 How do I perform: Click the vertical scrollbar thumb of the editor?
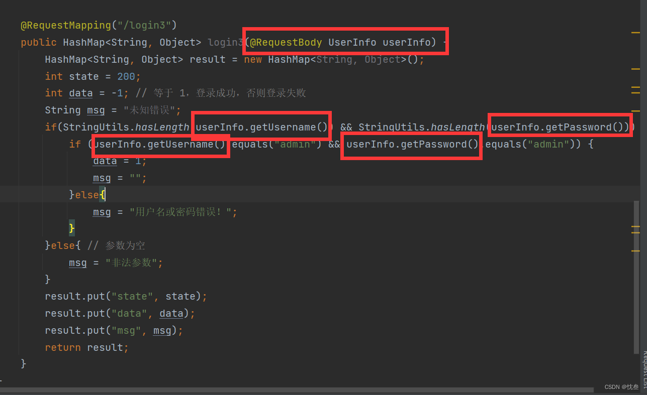click(x=636, y=278)
